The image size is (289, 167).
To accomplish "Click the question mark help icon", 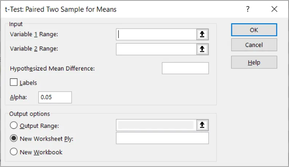I will 248,9.
